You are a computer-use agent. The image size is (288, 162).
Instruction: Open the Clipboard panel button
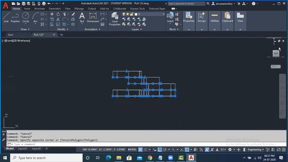[227, 21]
